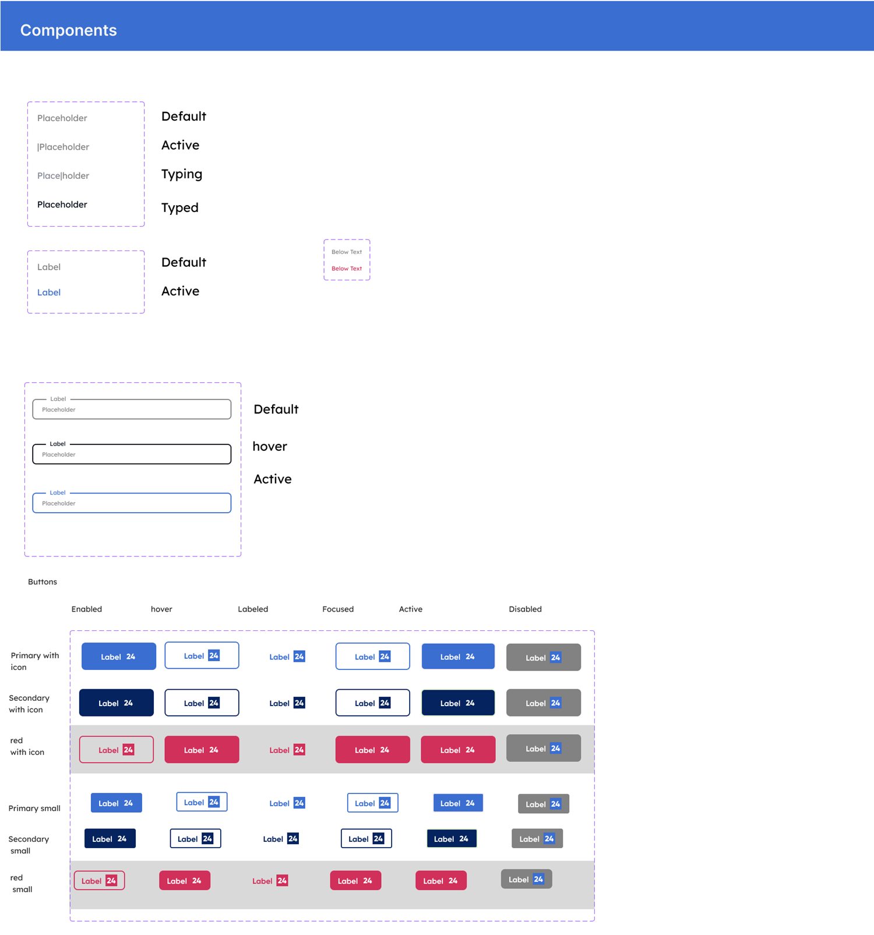Click the 24 icon in Secondary with icon Focused button
This screenshot has width=874, height=935.
pyautogui.click(x=385, y=703)
